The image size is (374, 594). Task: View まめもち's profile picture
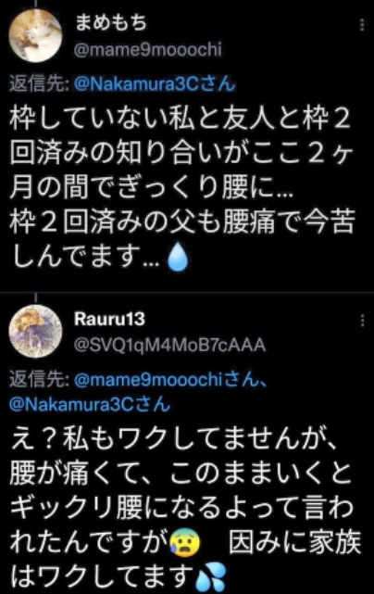[35, 35]
